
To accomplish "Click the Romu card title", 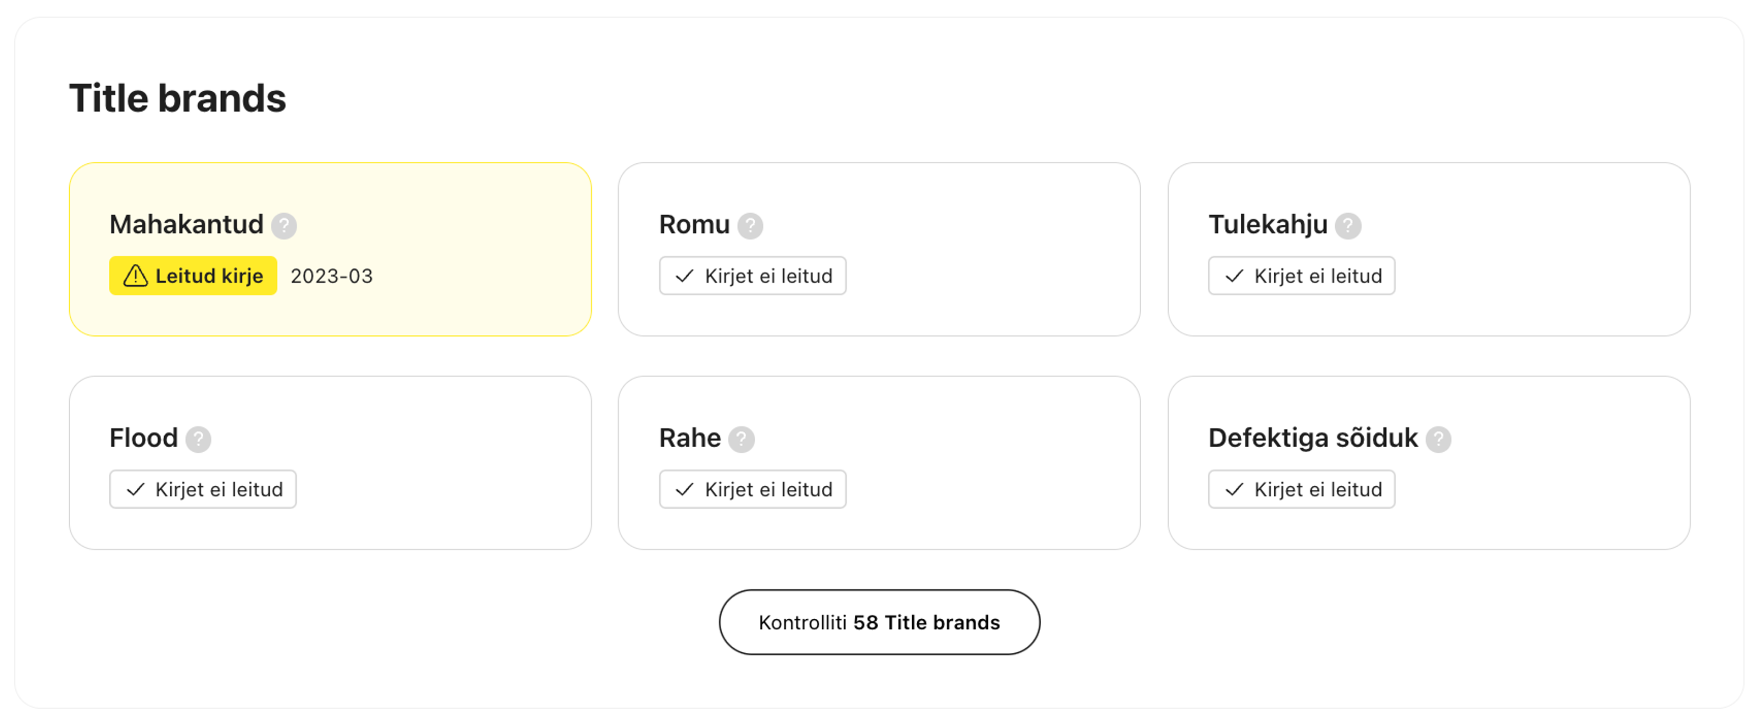I will click(694, 224).
